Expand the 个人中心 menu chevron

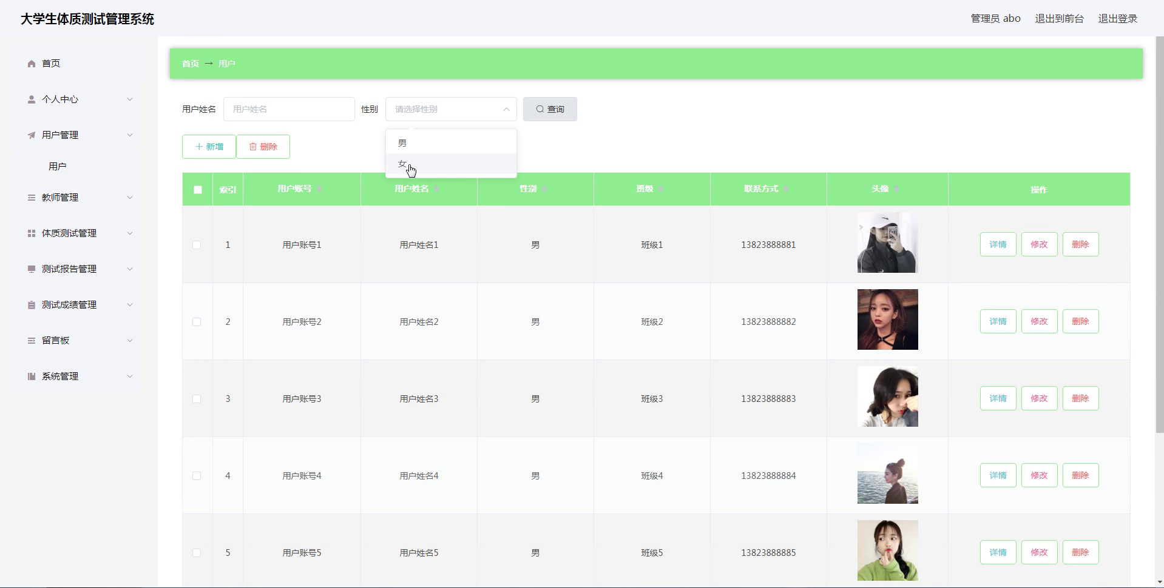tap(130, 99)
